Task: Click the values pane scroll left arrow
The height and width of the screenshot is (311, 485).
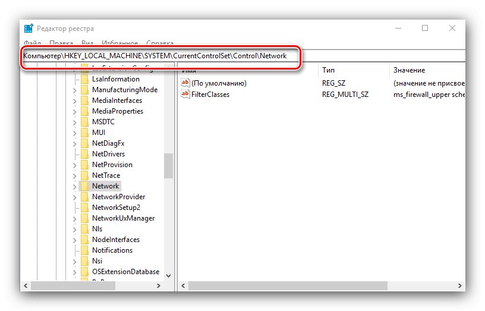Action: click(x=183, y=285)
